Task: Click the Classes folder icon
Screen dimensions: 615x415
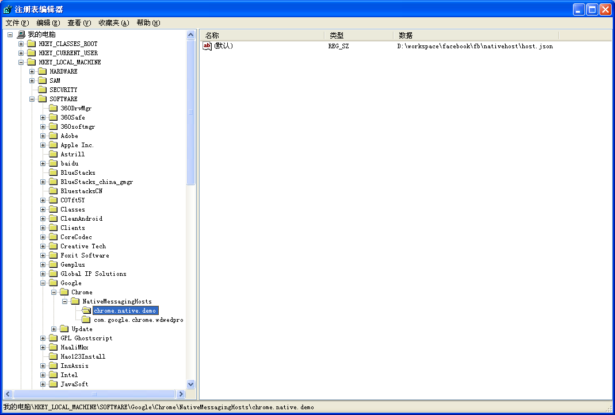Action: coord(54,210)
